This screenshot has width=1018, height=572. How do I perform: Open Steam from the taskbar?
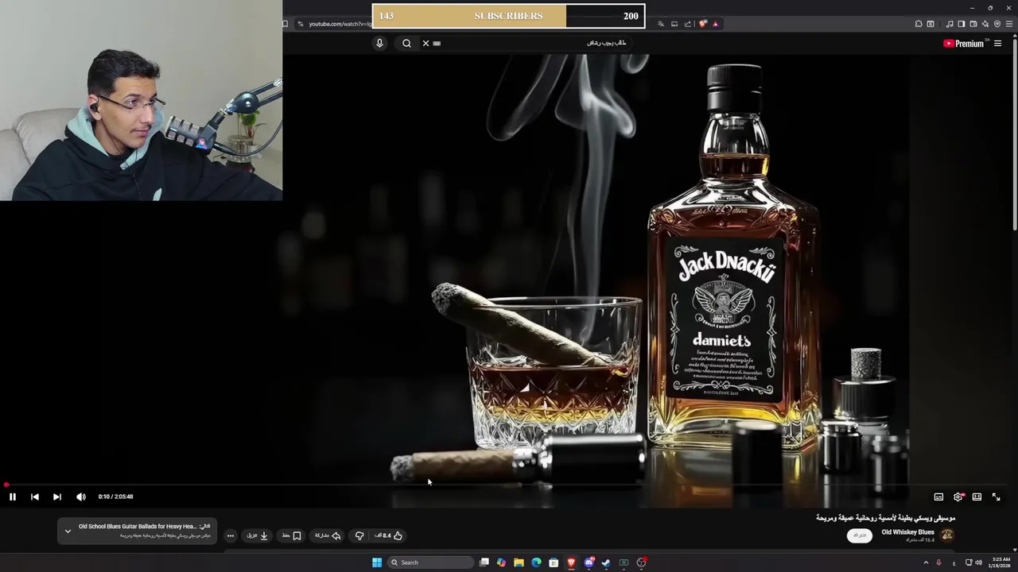click(x=606, y=562)
